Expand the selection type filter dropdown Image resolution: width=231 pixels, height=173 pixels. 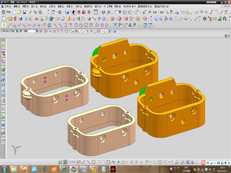pyautogui.click(x=17, y=31)
